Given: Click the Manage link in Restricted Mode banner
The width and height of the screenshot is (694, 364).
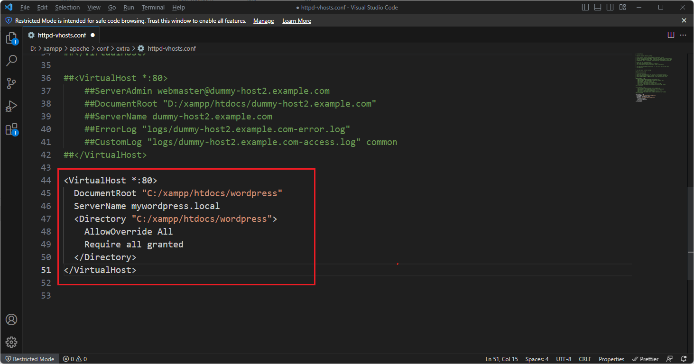Looking at the screenshot, I should (263, 21).
